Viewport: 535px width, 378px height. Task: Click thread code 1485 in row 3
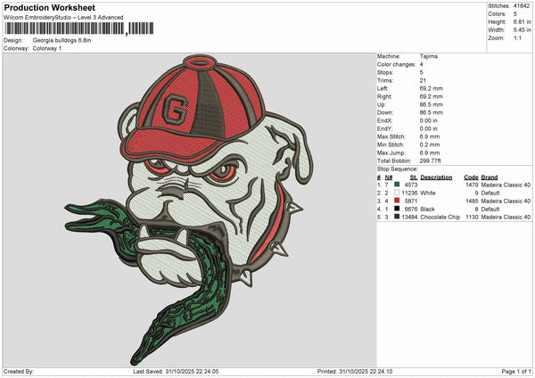pos(472,201)
